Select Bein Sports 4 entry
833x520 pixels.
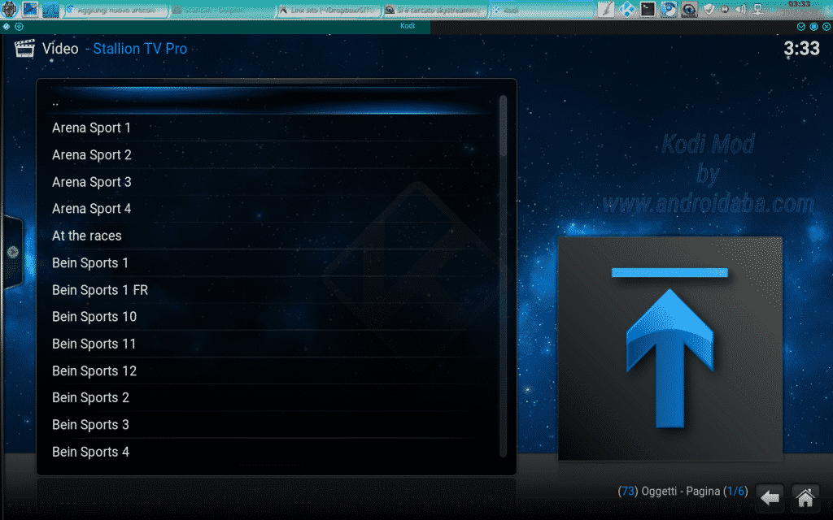(268, 452)
